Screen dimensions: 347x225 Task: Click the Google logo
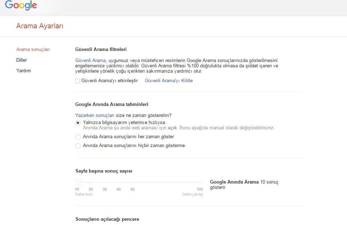21,5
